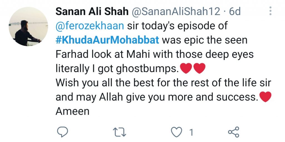The height and width of the screenshot is (142, 285).
Task: Open Sanan Ali Shah's profile picture
Action: [28, 26]
